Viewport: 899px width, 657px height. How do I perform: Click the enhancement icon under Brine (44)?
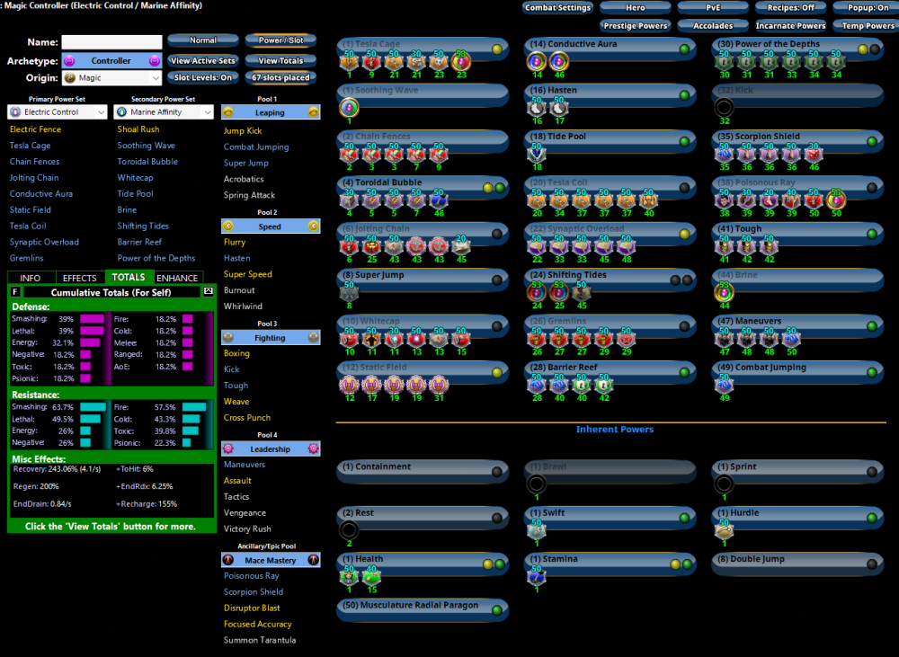(724, 292)
